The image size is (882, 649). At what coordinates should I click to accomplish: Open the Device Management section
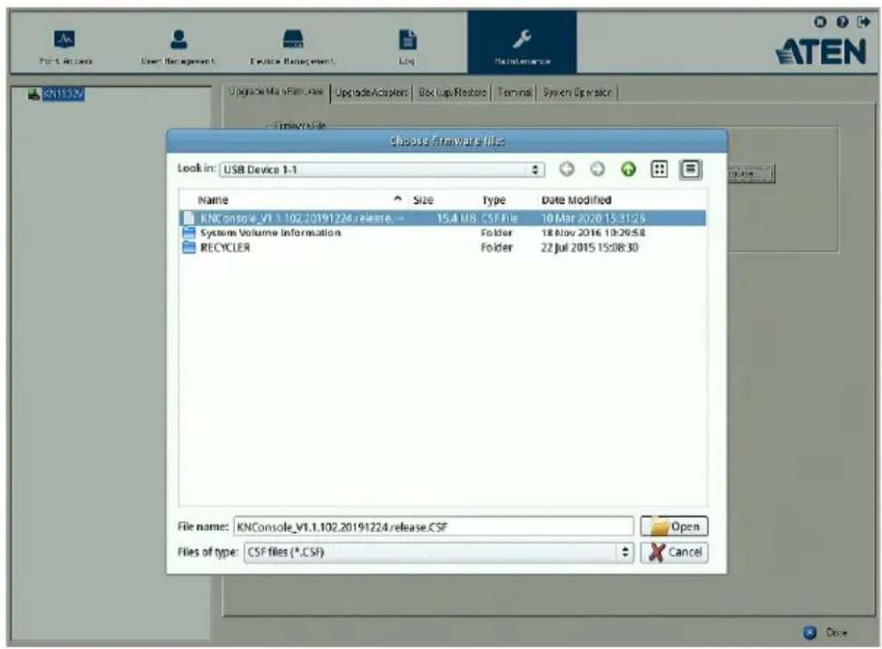(x=292, y=46)
